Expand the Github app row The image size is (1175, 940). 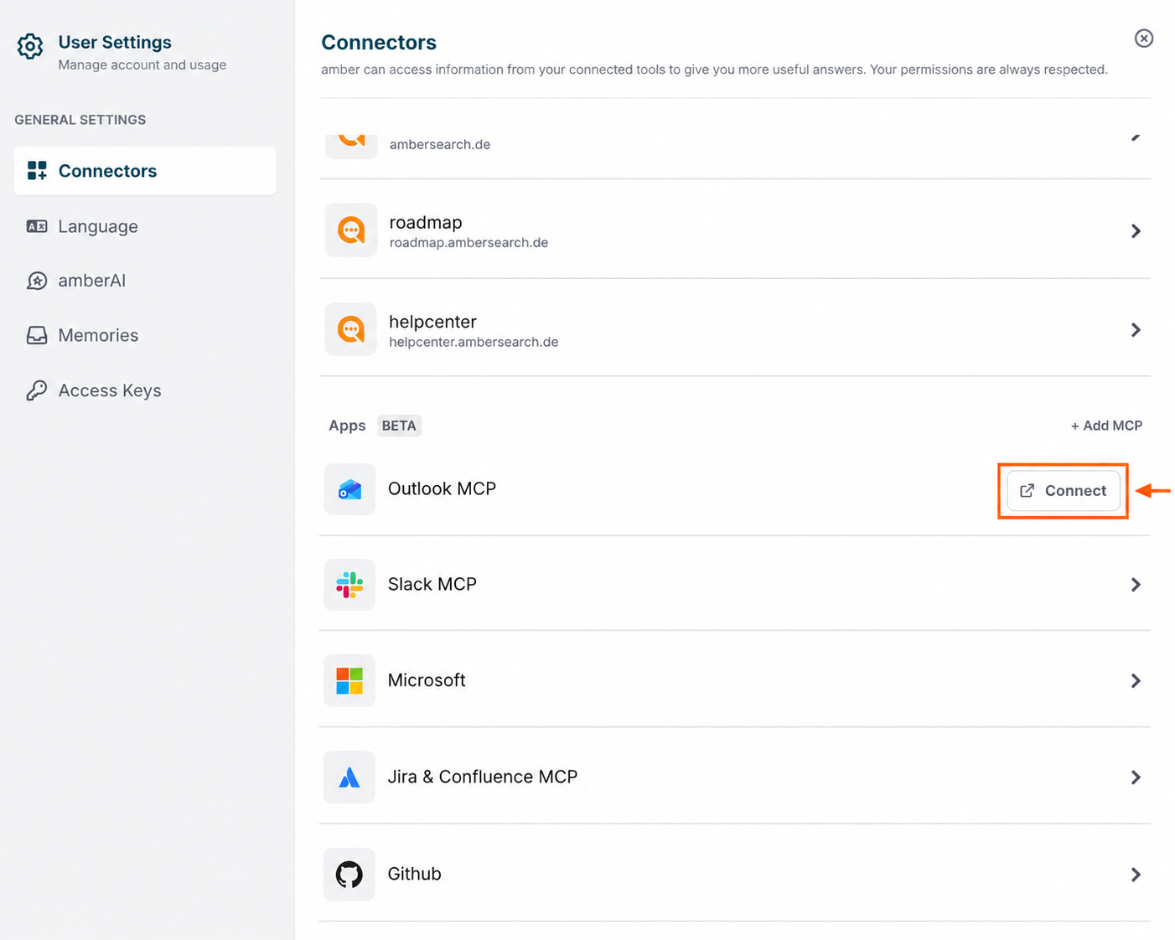coord(1136,875)
